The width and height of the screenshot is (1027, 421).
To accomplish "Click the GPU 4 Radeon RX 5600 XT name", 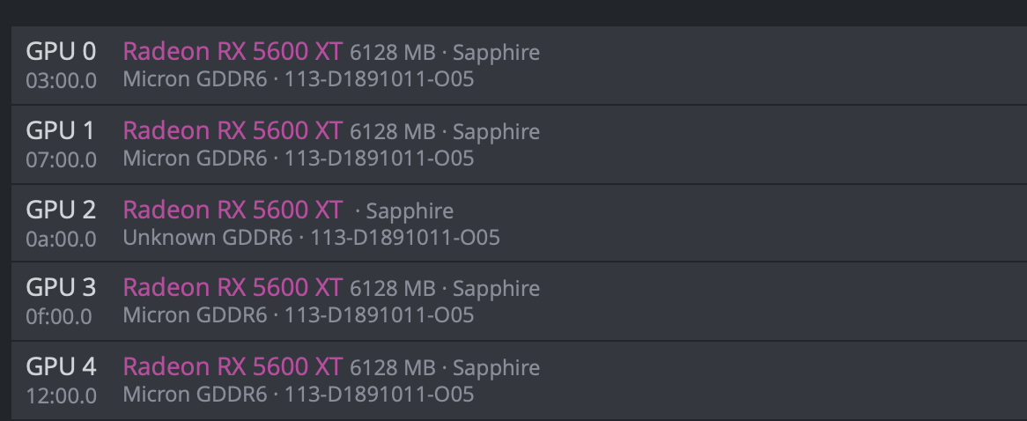I will point(233,366).
